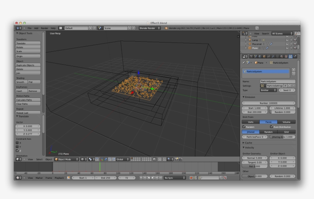Click Plane's mesh data icon in outliner

263,48
